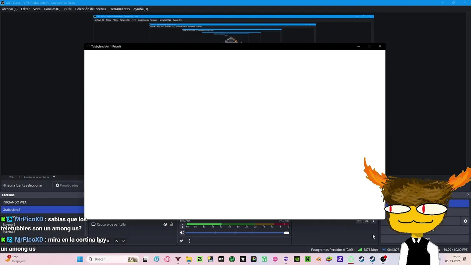Open the Vista menu
The width and height of the screenshot is (471, 265).
tap(37, 9)
